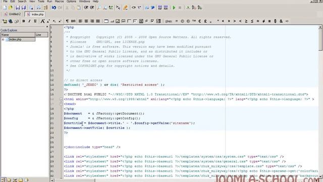Open the Tools menu
Screen dimensions: 323x182
41,1
